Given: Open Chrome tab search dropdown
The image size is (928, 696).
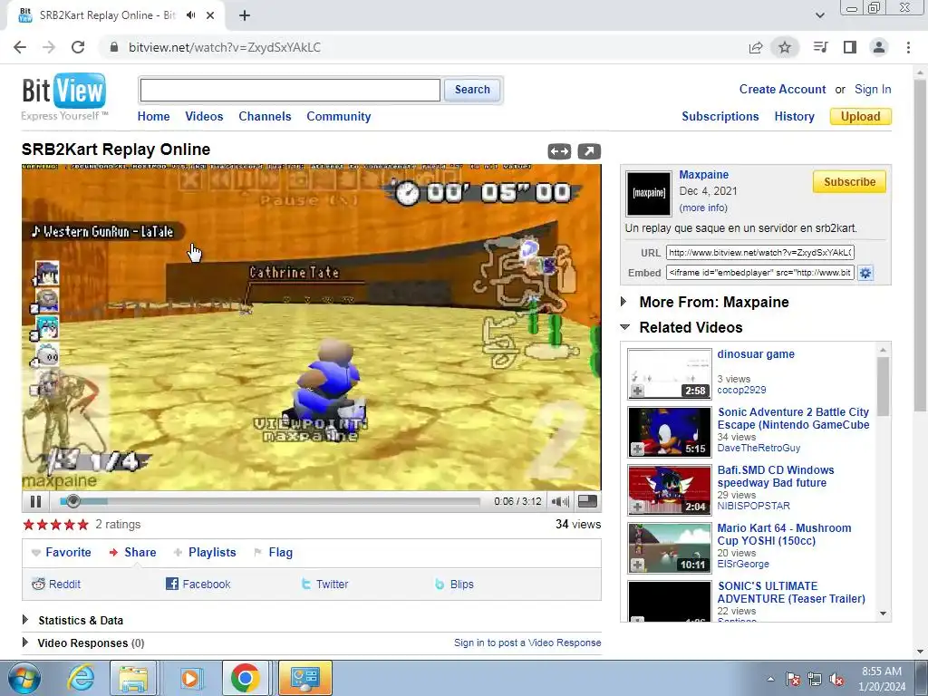Looking at the screenshot, I should click(820, 15).
